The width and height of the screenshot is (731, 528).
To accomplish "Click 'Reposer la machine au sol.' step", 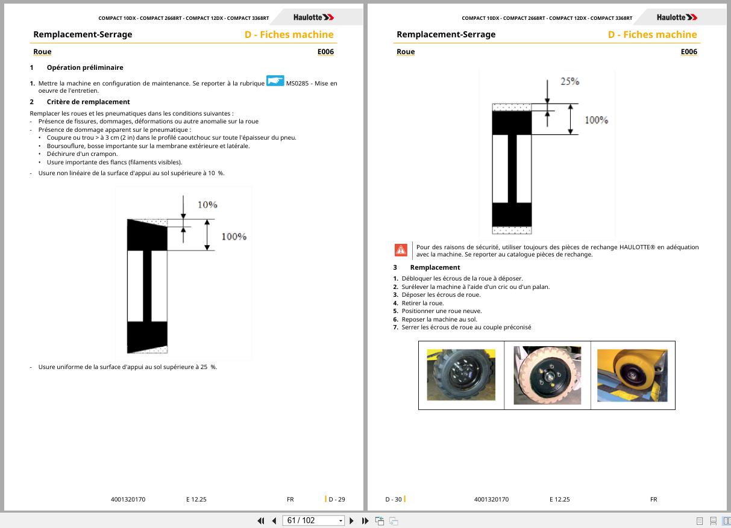I will (x=439, y=319).
